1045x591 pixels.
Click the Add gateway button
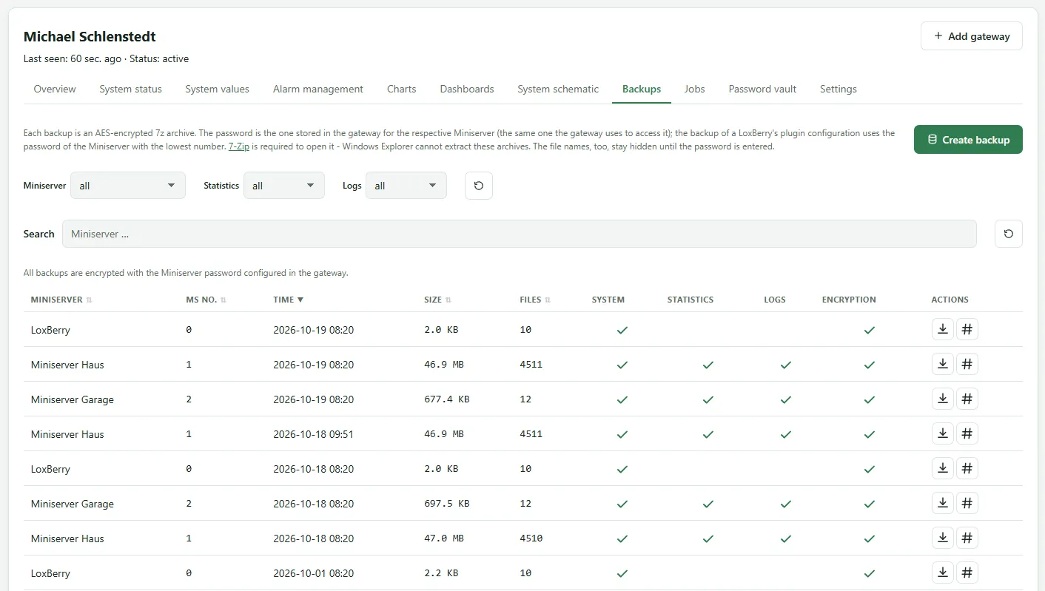(972, 36)
